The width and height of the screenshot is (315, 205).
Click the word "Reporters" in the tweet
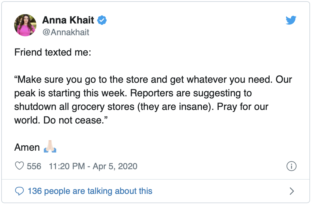tap(152, 93)
